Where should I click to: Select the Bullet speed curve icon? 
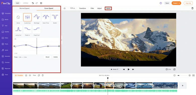point(55,17)
